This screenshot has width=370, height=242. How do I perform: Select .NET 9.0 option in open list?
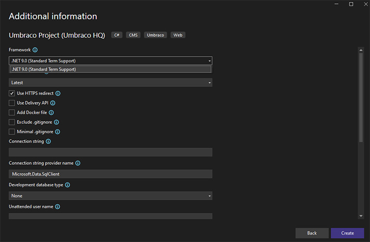[x=111, y=69]
